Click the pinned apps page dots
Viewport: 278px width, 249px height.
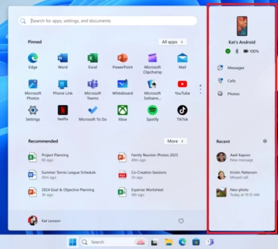point(200,89)
